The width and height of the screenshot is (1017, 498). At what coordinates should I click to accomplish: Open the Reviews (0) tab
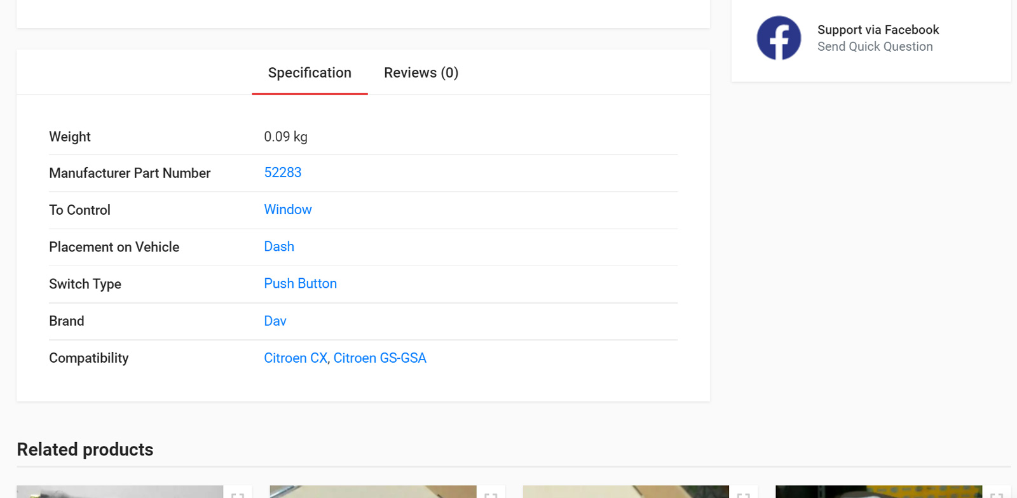click(421, 72)
